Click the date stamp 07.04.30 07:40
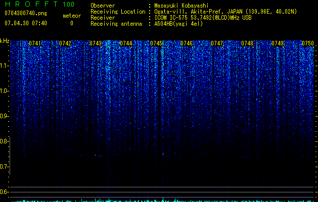 tap(26, 23)
